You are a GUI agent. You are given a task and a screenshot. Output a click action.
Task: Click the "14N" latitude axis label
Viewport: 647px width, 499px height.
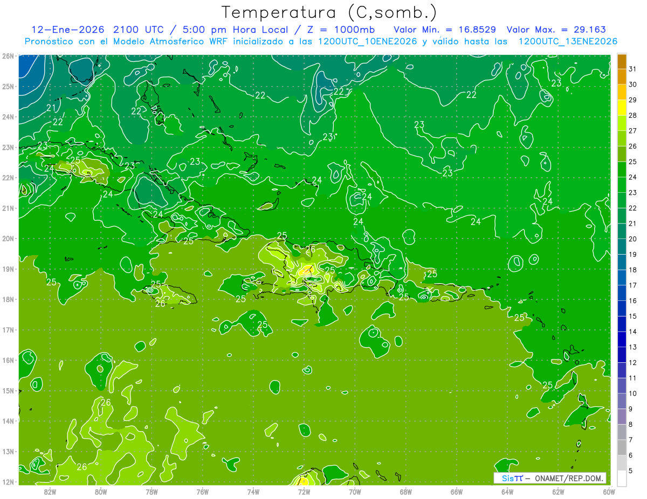[8, 421]
